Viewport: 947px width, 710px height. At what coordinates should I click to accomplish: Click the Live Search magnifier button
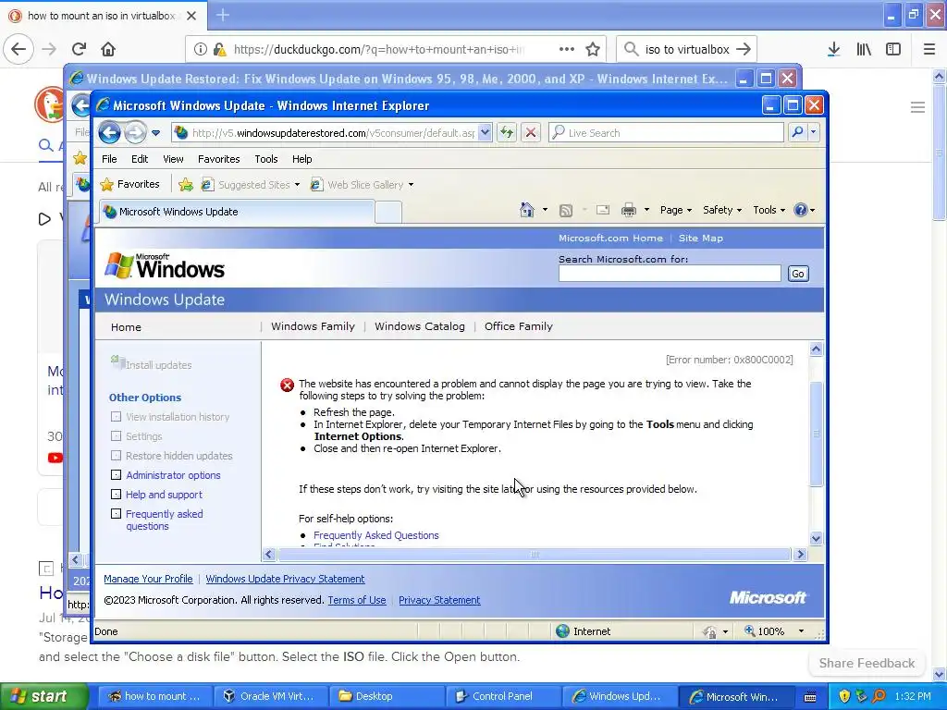[x=797, y=131]
